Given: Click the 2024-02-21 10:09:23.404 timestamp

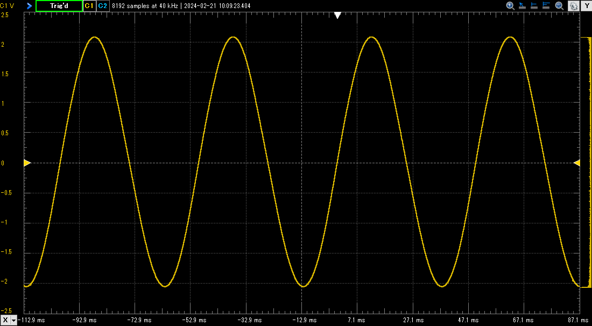Looking at the screenshot, I should [x=217, y=6].
